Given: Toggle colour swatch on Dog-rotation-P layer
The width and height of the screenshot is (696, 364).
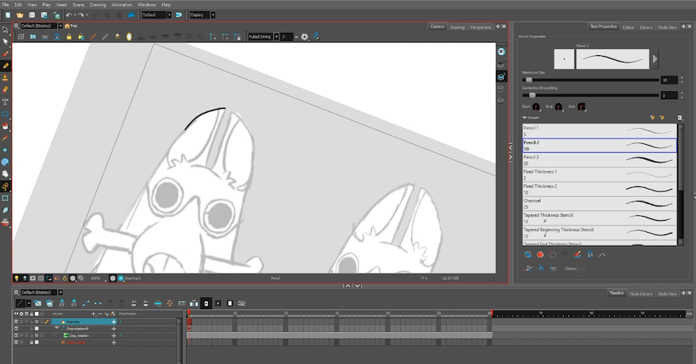Looking at the screenshot, I should 36,329.
